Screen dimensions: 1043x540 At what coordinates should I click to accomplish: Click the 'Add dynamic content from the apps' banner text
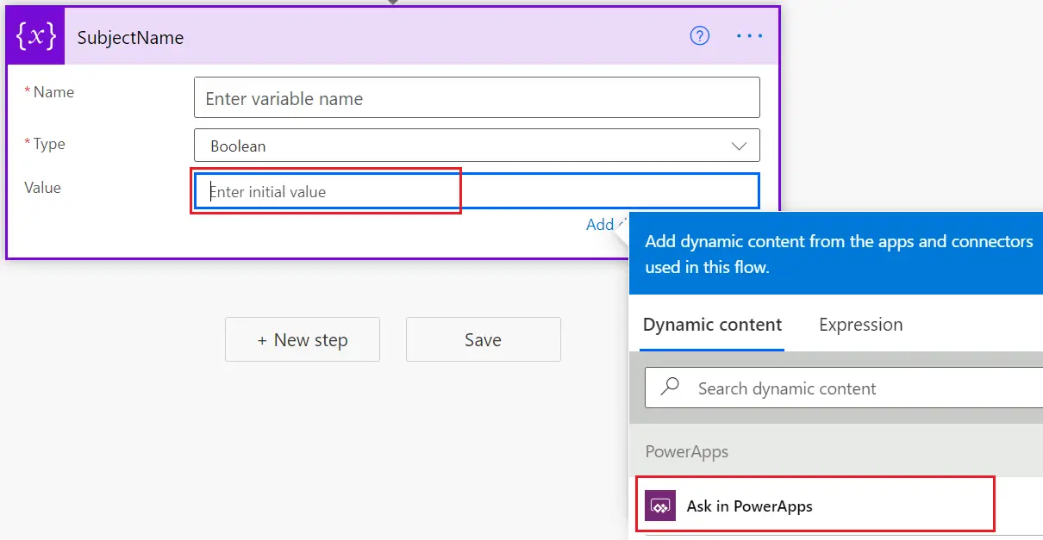(839, 254)
